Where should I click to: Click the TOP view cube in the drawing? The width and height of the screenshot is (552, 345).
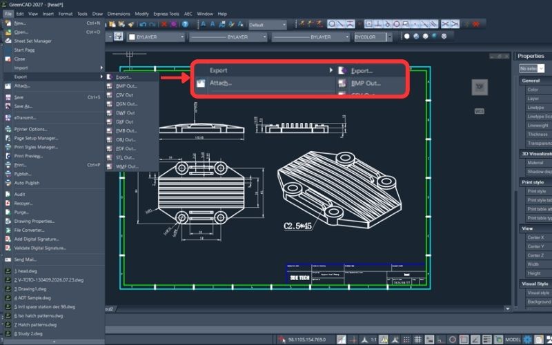[x=480, y=87]
